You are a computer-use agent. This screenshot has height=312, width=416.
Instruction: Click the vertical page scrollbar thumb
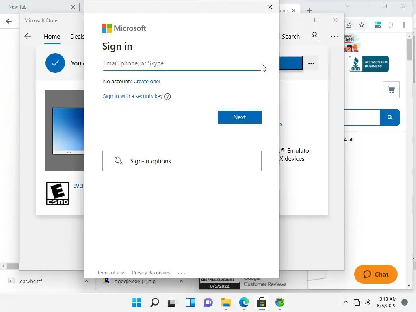409,50
